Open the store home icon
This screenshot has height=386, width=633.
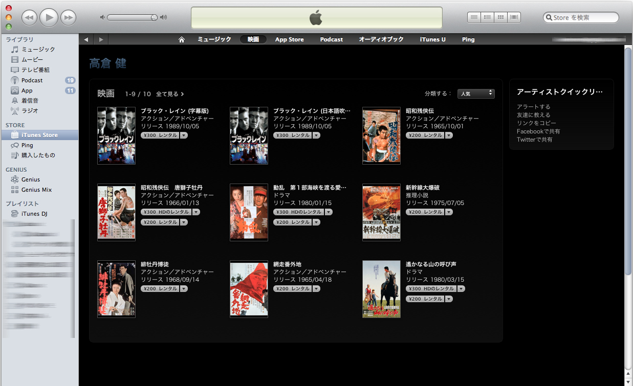[181, 39]
